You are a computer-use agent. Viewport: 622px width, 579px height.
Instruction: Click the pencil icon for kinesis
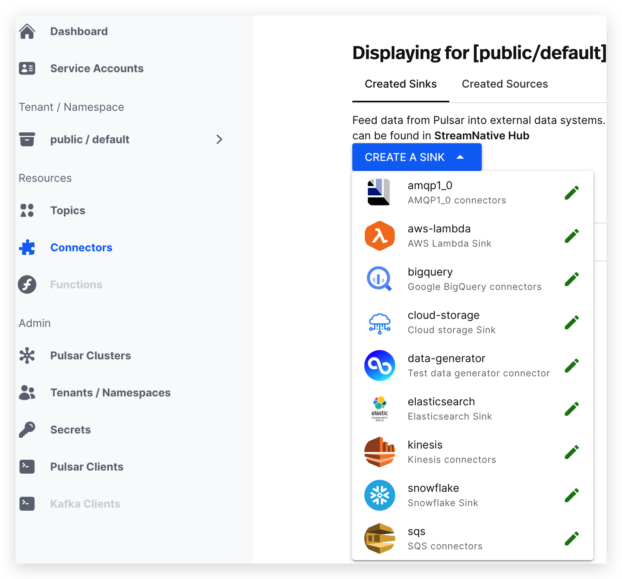coord(572,452)
